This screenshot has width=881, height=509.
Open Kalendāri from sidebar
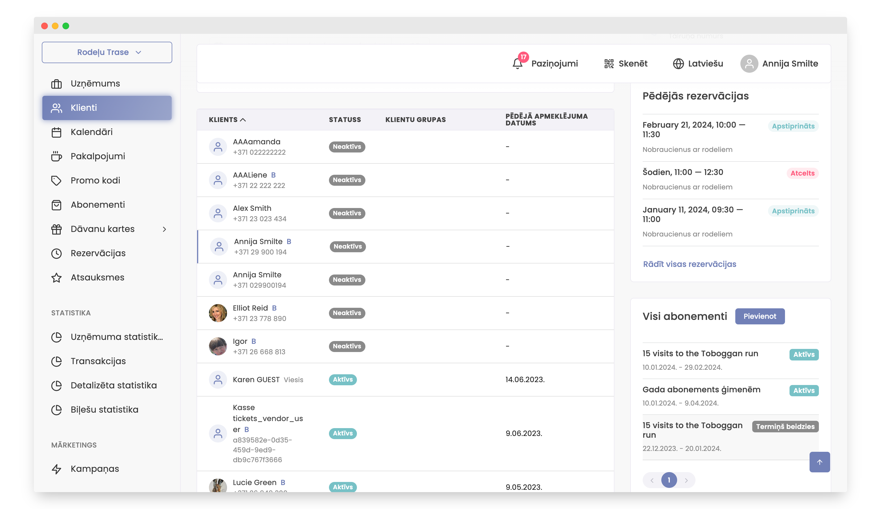(91, 132)
